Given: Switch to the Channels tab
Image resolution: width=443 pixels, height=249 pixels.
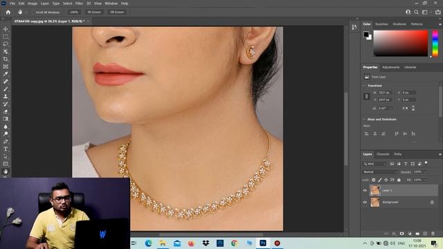Looking at the screenshot, I should tap(383, 154).
